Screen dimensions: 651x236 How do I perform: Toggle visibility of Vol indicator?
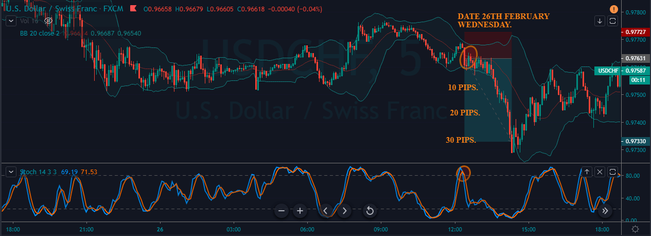pyautogui.click(x=48, y=21)
